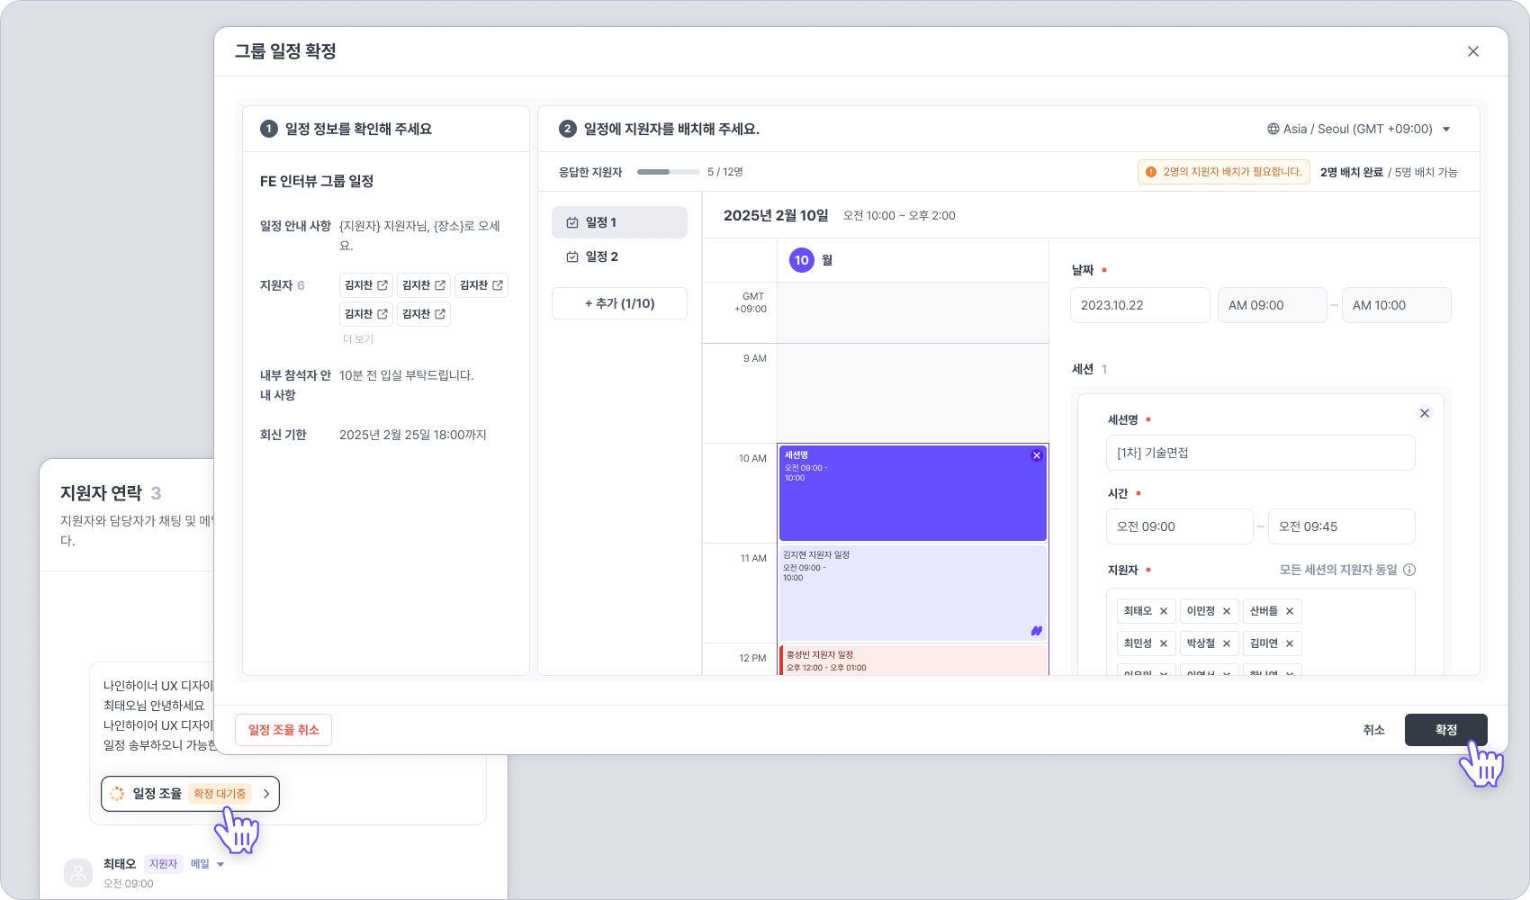The width and height of the screenshot is (1530, 900).
Task: Open the AM 10:00 end time field
Action: click(1396, 305)
